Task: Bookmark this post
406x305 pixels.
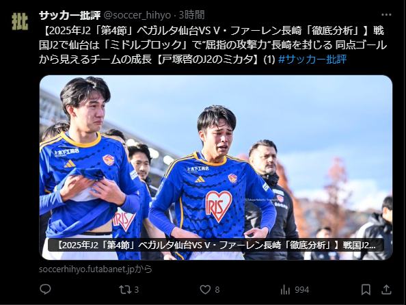Action: tap(366, 289)
